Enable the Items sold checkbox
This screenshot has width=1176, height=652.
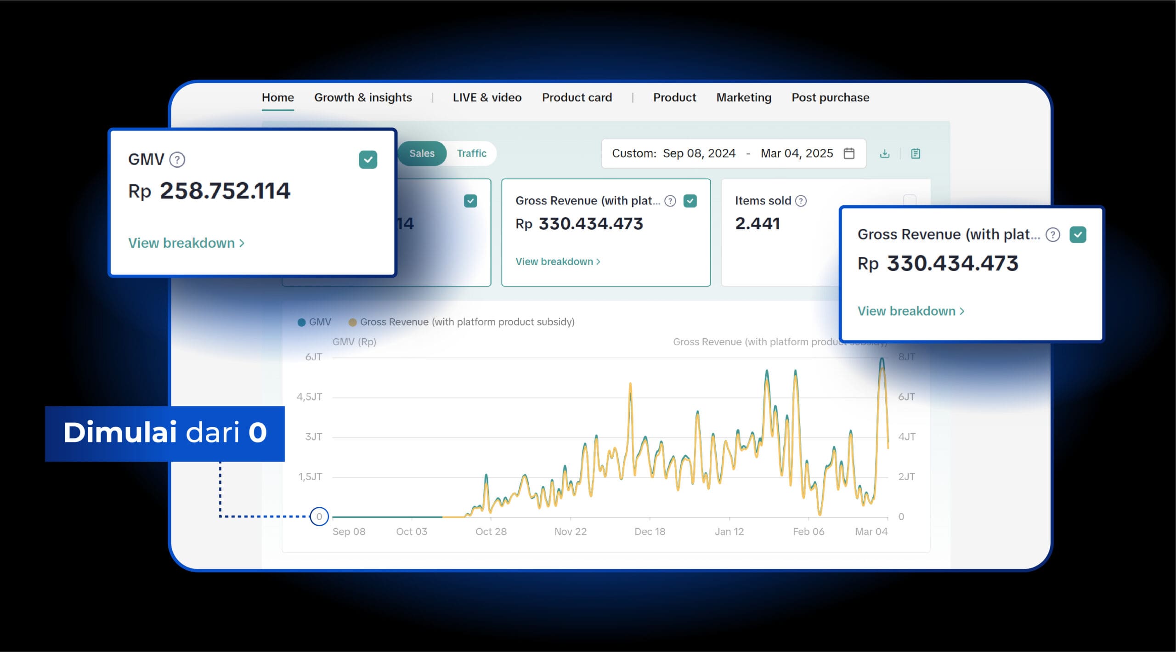(910, 200)
